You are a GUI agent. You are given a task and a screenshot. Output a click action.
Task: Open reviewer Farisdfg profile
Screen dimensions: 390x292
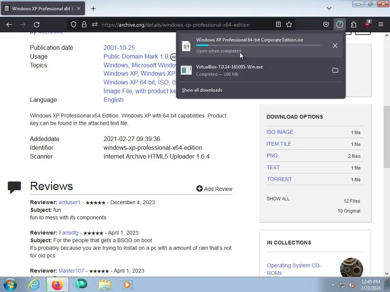69,233
